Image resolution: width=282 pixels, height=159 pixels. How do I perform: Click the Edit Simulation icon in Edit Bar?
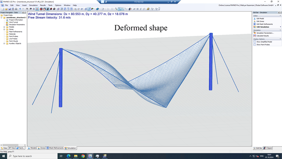click(255, 27)
